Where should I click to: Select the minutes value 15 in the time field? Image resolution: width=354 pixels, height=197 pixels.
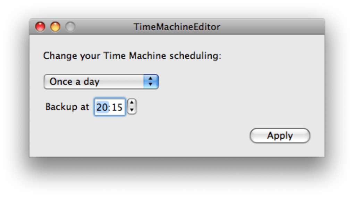click(117, 107)
